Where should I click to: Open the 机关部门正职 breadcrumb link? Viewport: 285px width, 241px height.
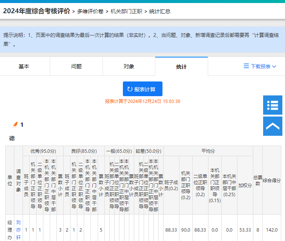point(126,11)
